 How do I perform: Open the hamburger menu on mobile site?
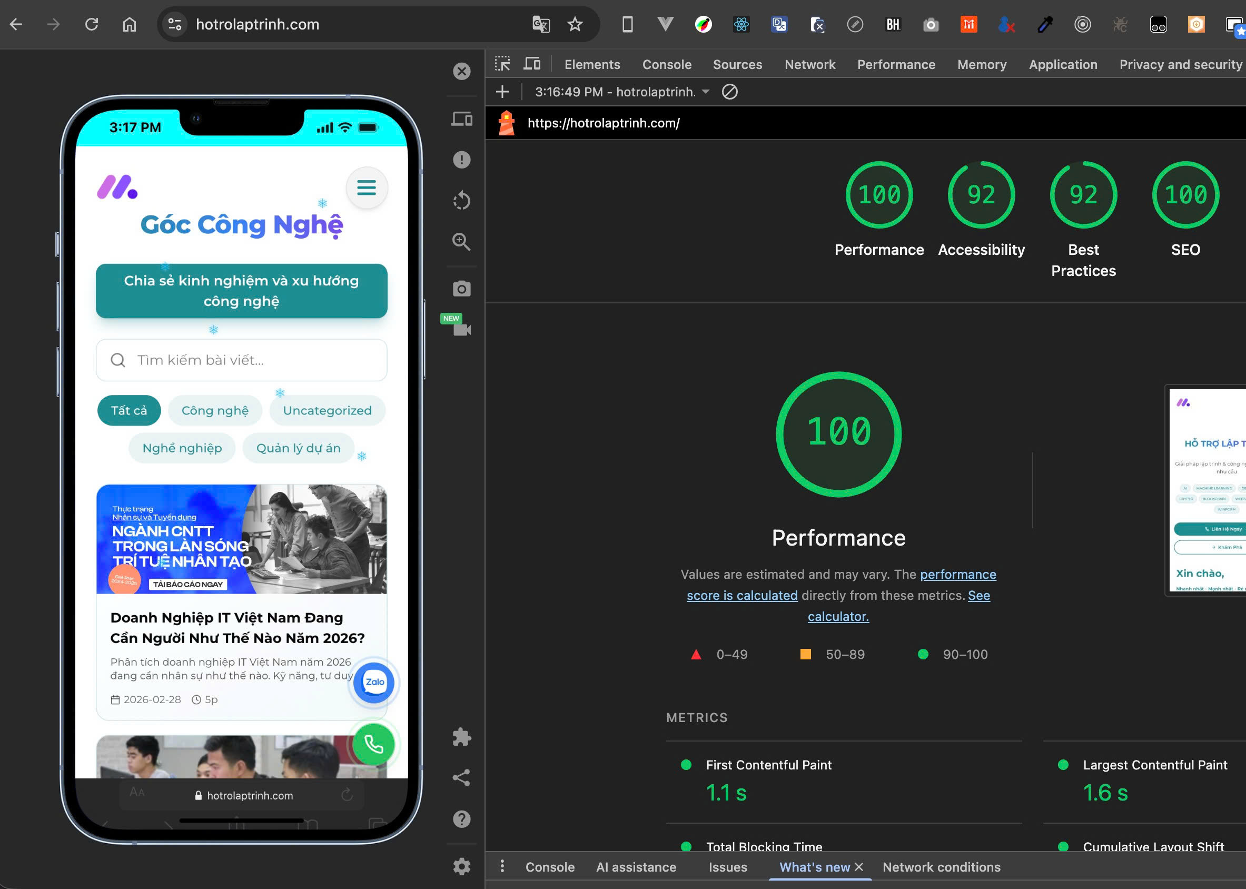366,188
